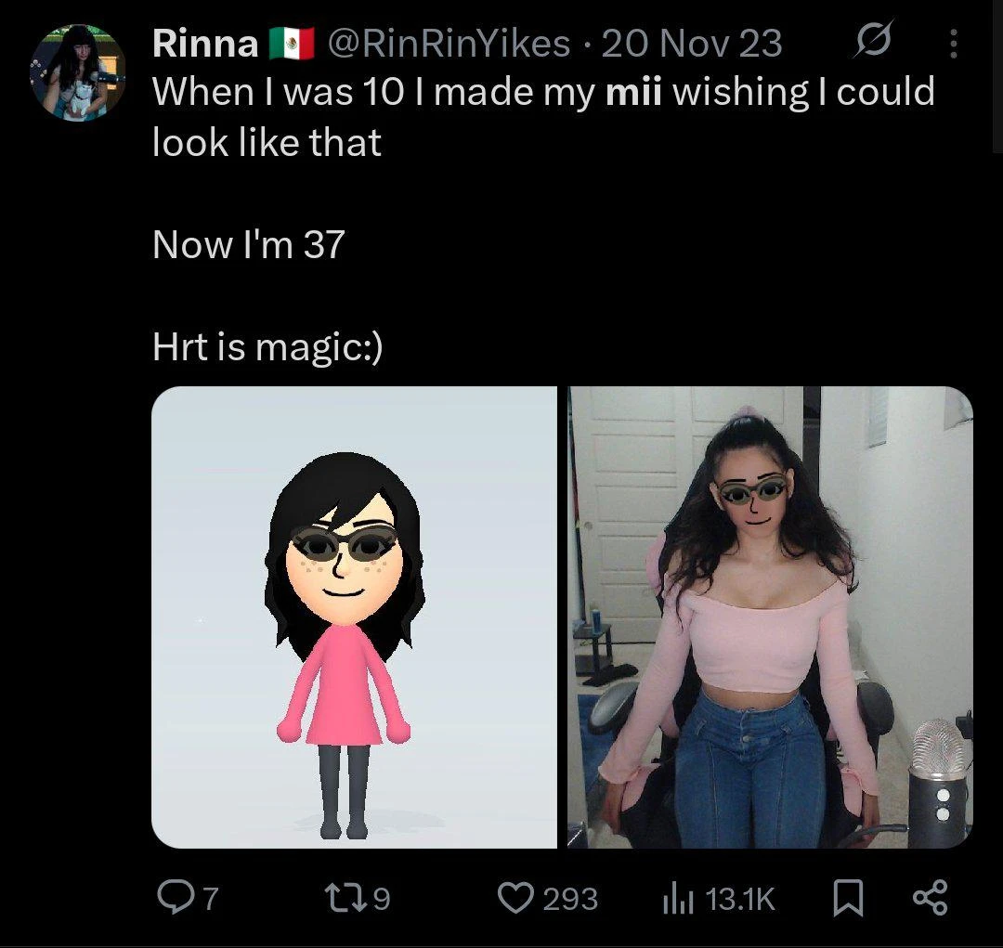Click the repost count of 9
The width and height of the screenshot is (1003, 948).
pyautogui.click(x=381, y=899)
